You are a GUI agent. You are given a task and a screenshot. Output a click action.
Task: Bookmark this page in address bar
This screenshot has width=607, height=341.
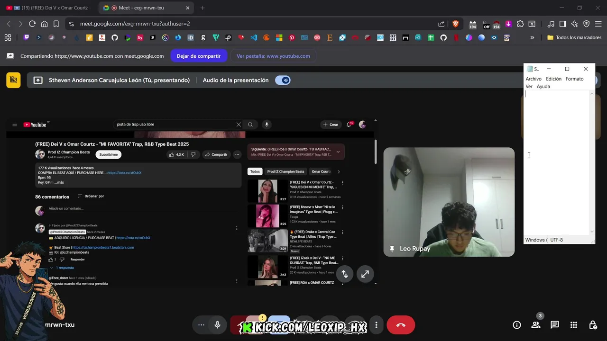coord(56,24)
